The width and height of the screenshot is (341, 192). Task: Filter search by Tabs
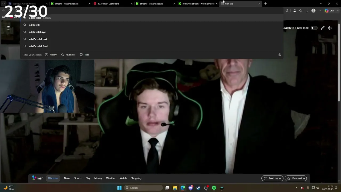point(84,55)
